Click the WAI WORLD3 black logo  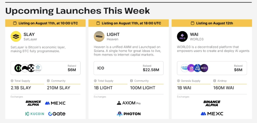[182, 37]
